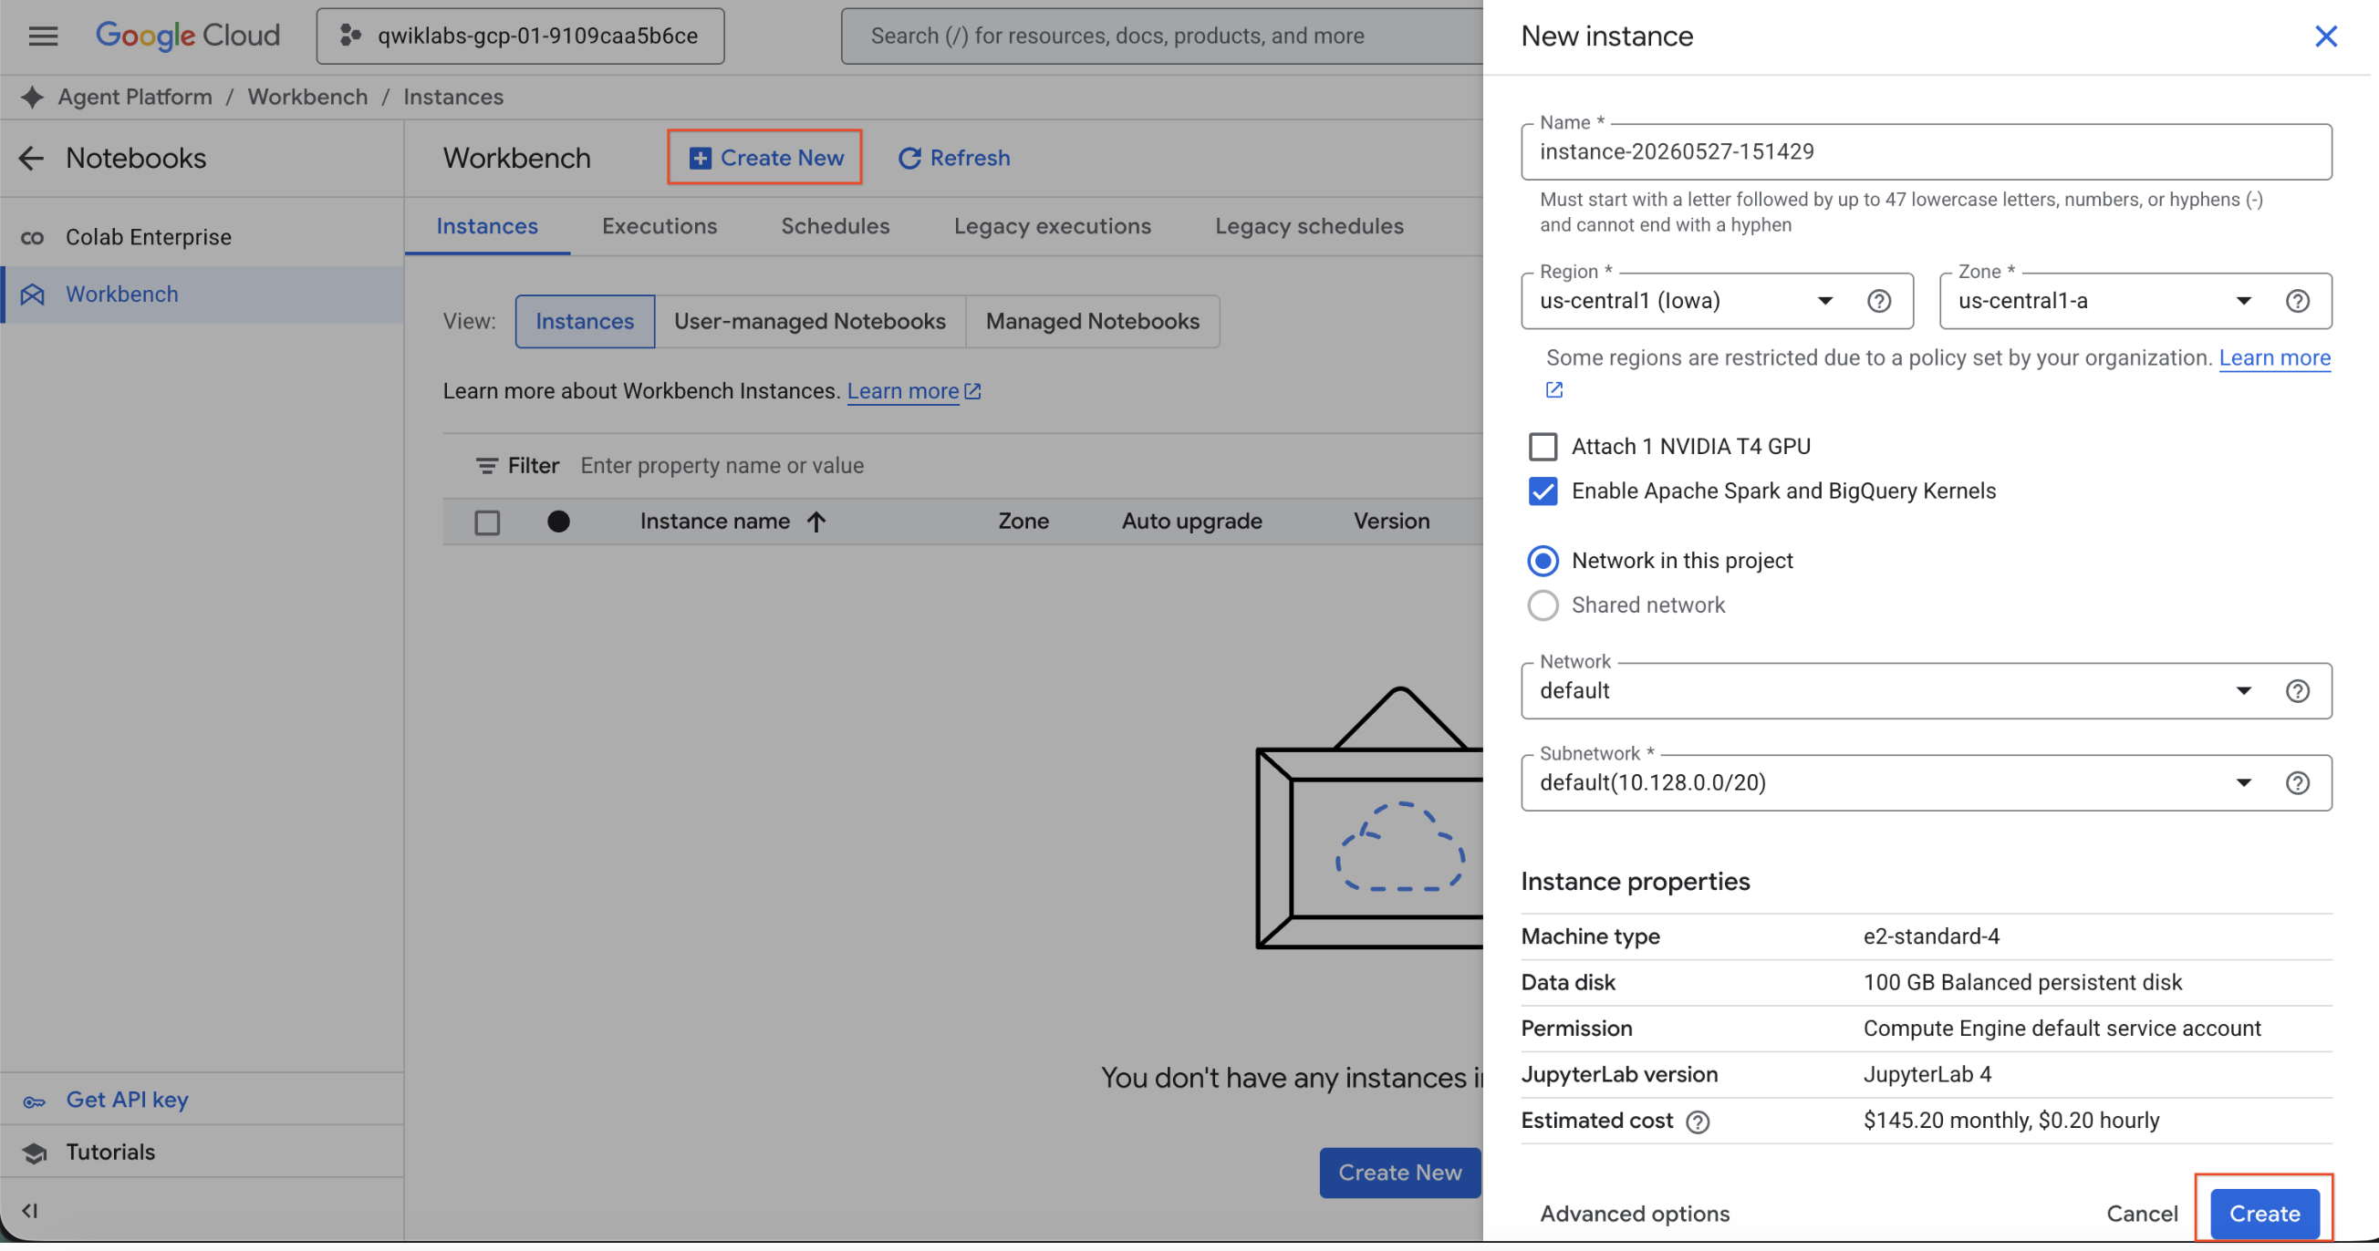Click the Agent Platform sparkle icon
The image size is (2379, 1251).
(32, 97)
